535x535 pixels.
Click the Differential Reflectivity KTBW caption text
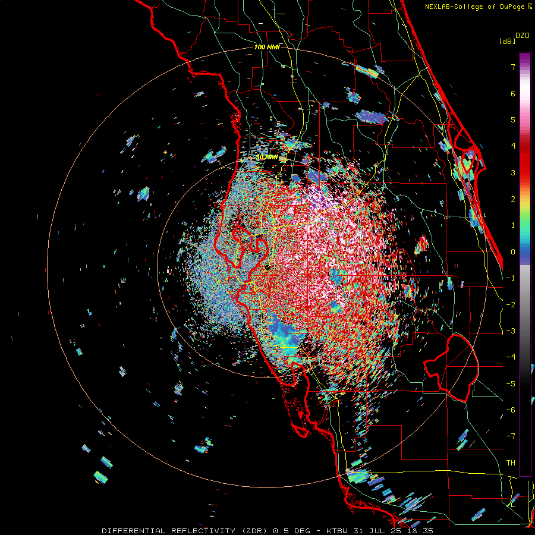[x=267, y=531]
